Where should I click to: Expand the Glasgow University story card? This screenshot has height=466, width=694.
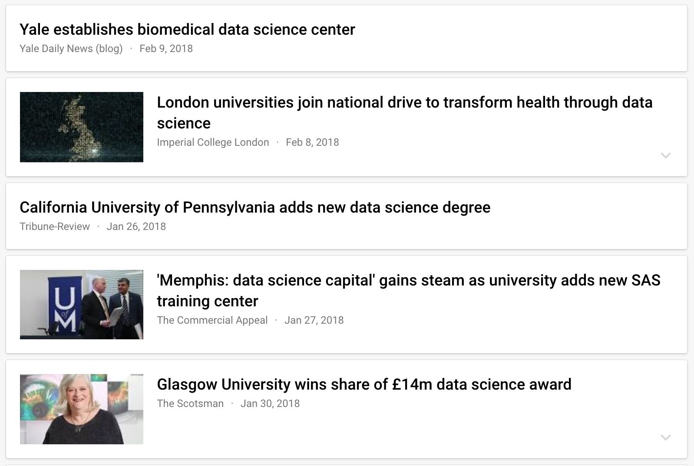click(665, 437)
